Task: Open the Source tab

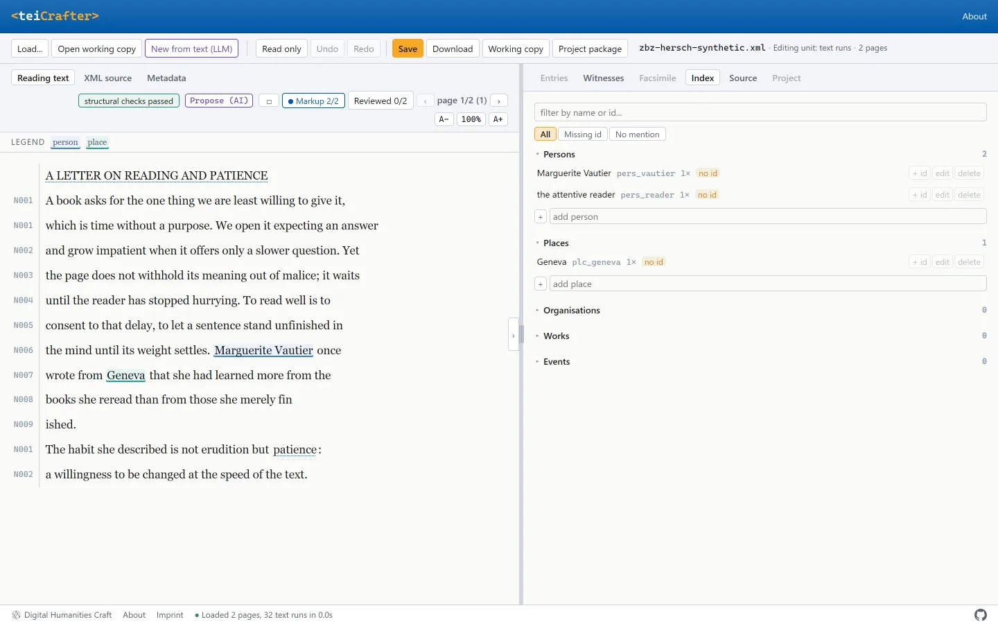Action: point(743,78)
